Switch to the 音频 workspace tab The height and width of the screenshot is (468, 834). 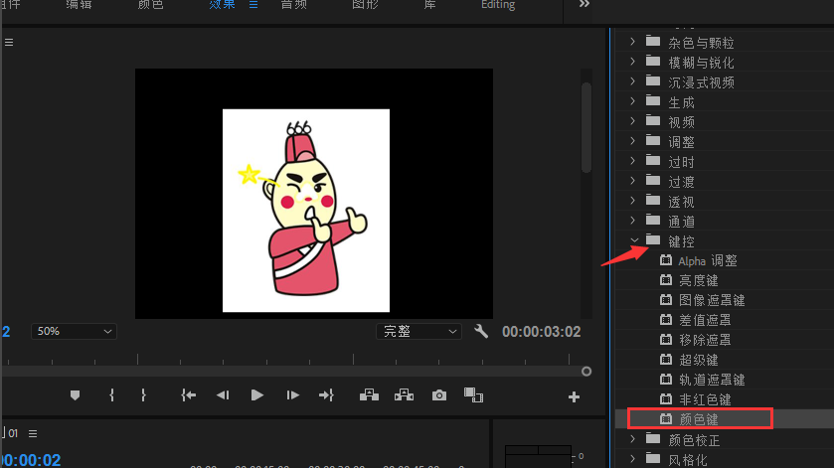pos(293,5)
